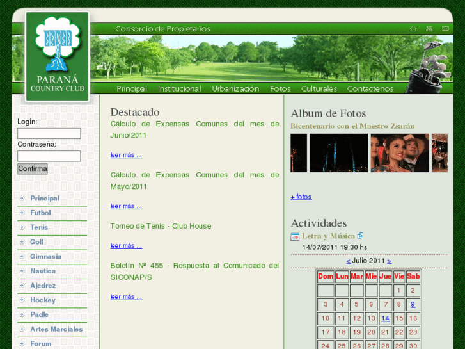Open Boletín Nº 455 article

(194, 271)
